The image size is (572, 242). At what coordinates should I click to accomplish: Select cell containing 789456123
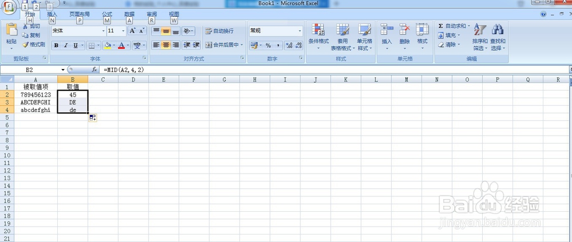click(35, 95)
